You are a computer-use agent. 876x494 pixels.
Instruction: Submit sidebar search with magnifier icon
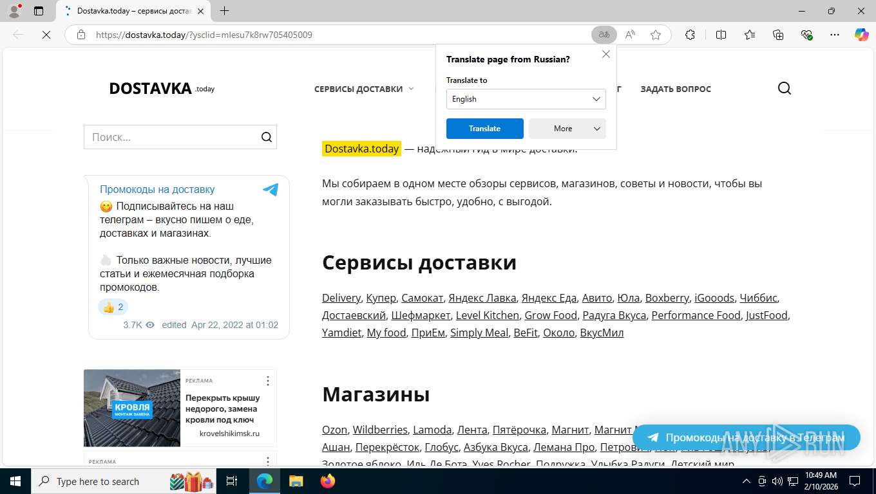(267, 137)
